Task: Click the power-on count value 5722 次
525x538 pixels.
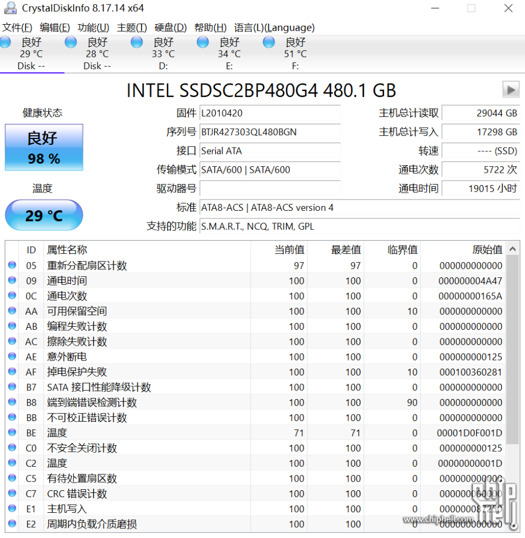Action: tap(481, 170)
